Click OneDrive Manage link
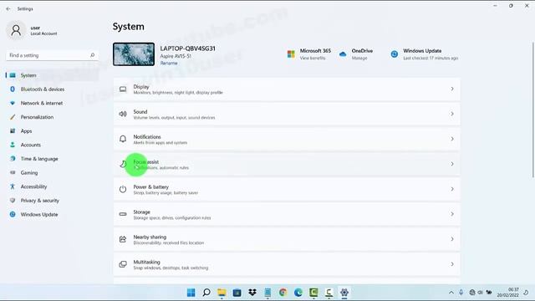Image resolution: width=535 pixels, height=301 pixels. pos(359,58)
